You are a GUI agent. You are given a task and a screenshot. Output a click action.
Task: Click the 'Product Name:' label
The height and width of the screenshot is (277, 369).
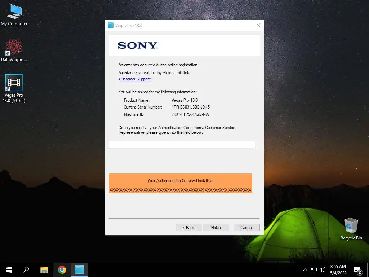point(137,100)
